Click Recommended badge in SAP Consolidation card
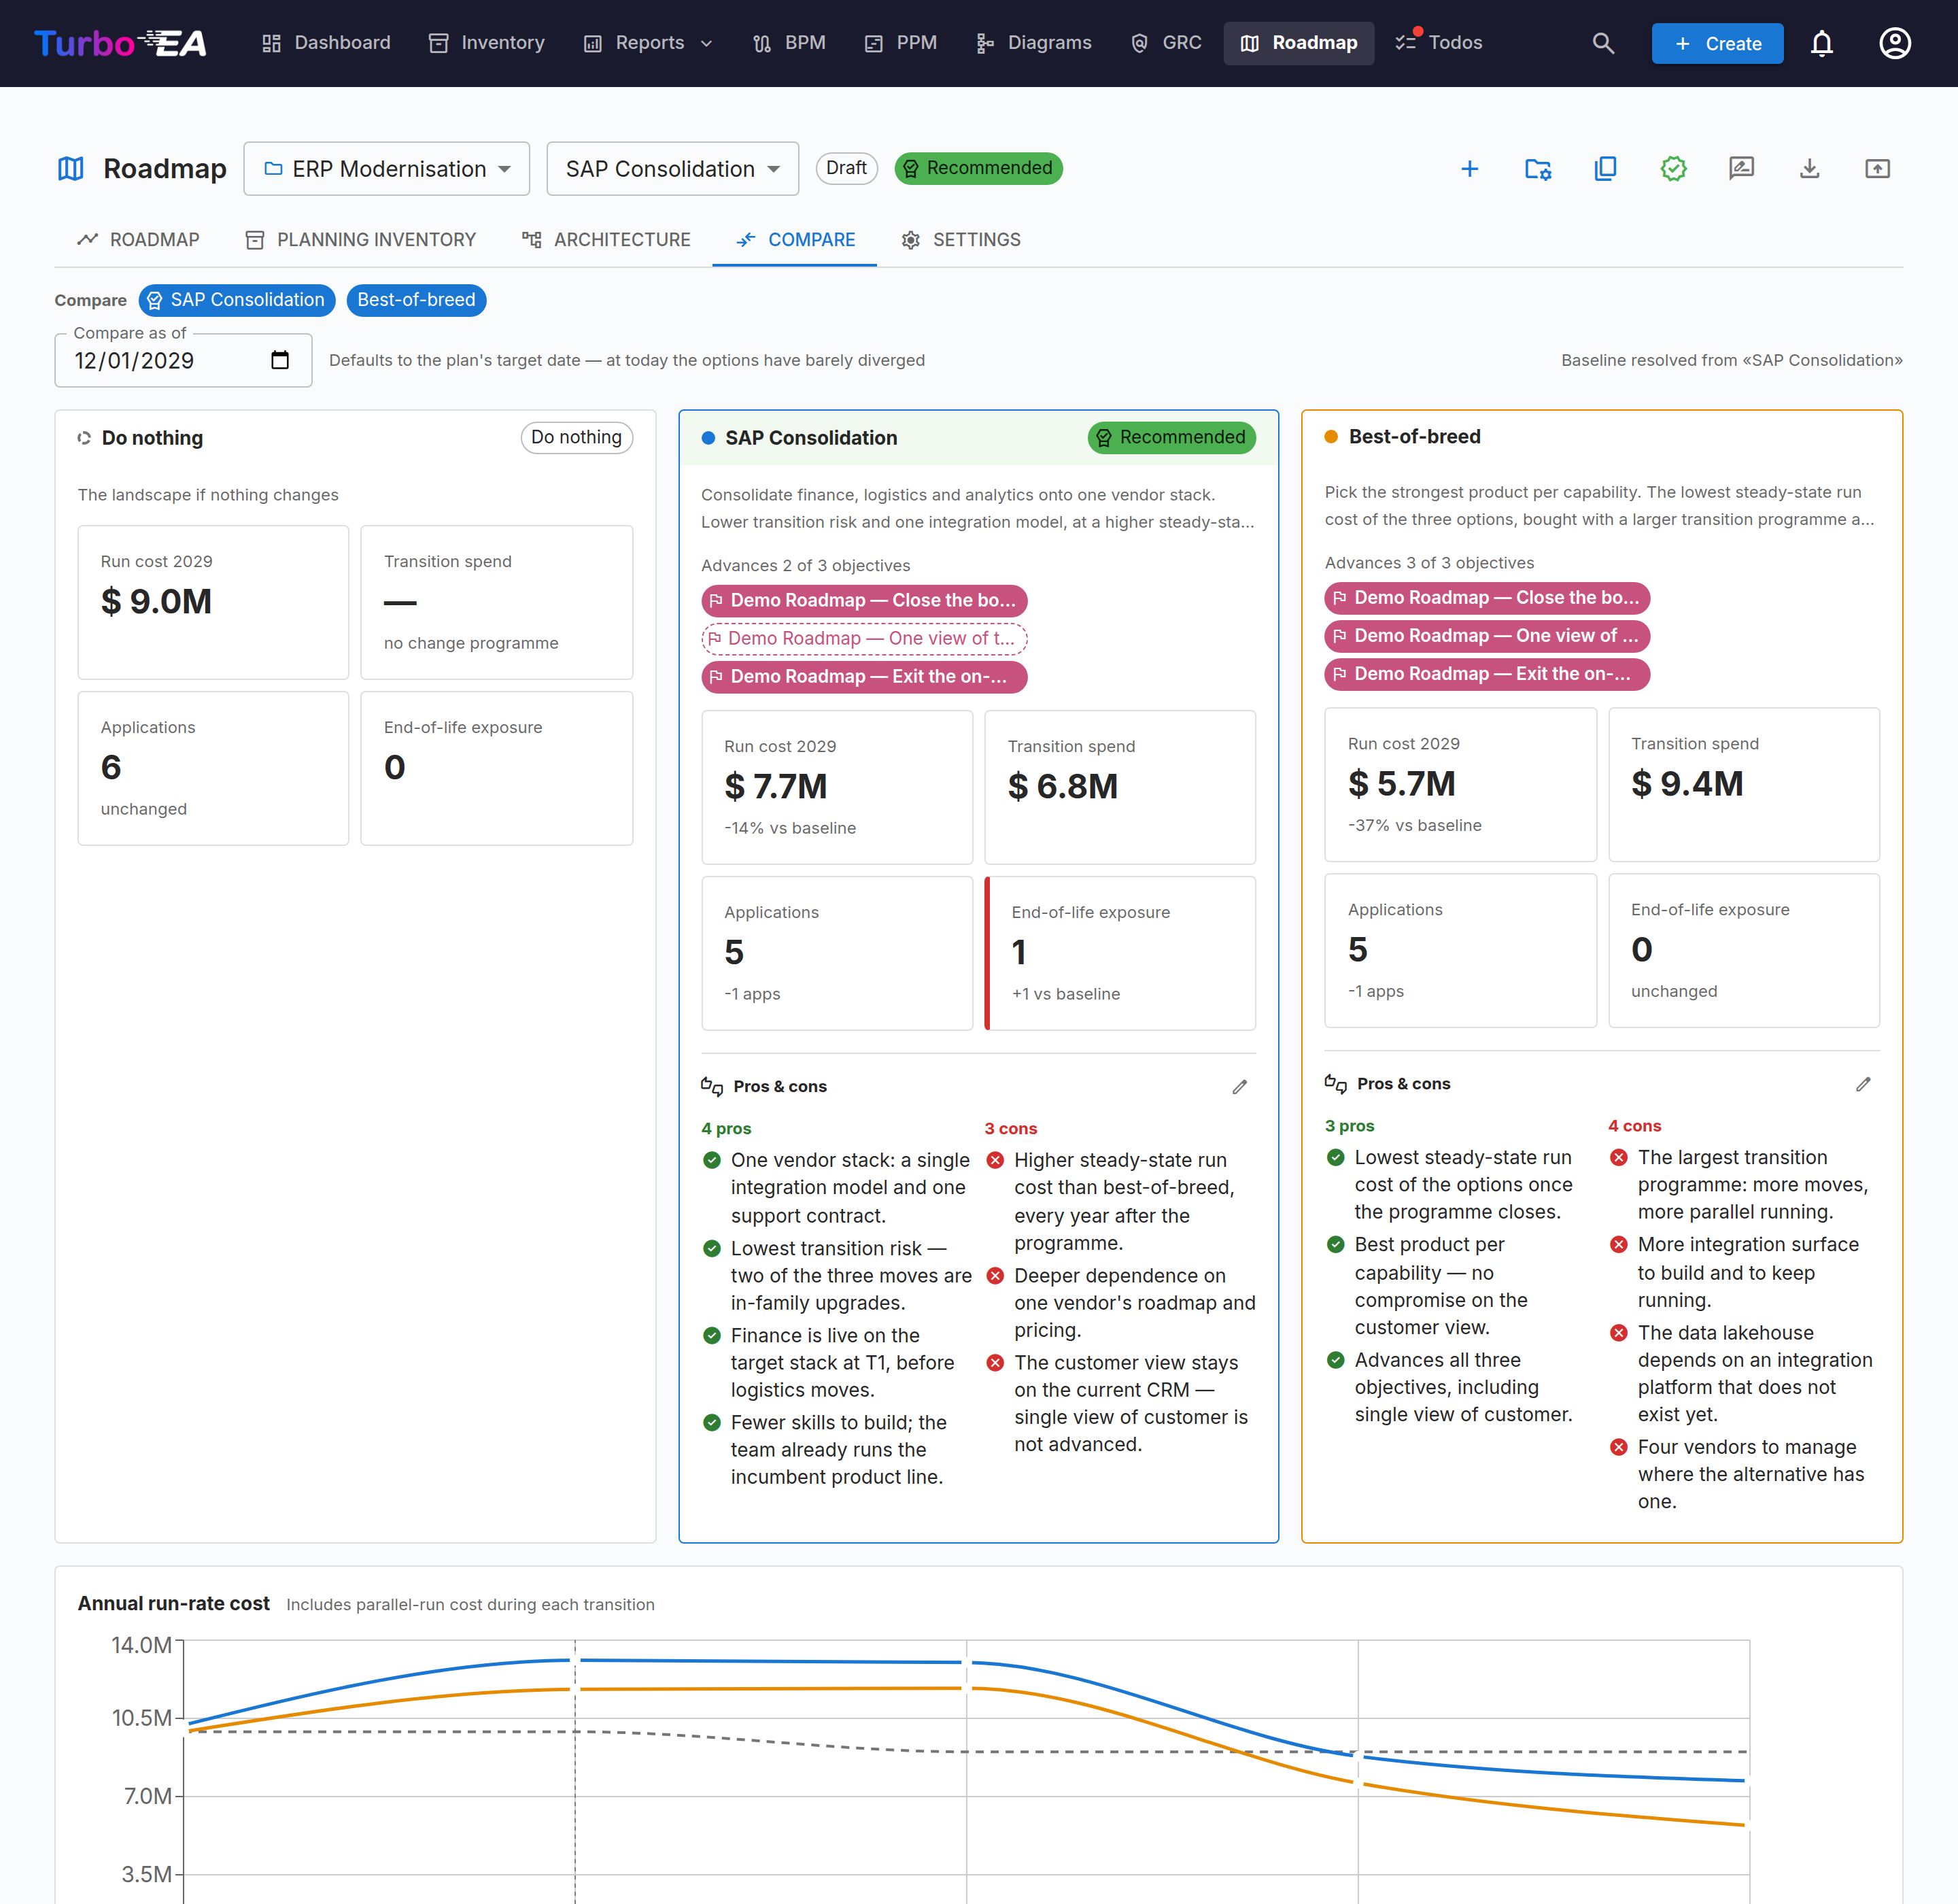The width and height of the screenshot is (1958, 1904). click(1171, 437)
